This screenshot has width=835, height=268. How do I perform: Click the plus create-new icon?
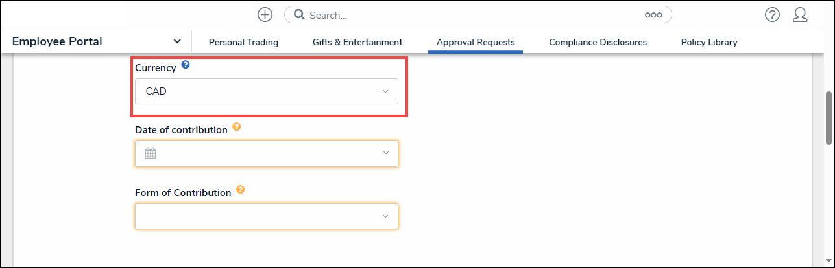[264, 15]
